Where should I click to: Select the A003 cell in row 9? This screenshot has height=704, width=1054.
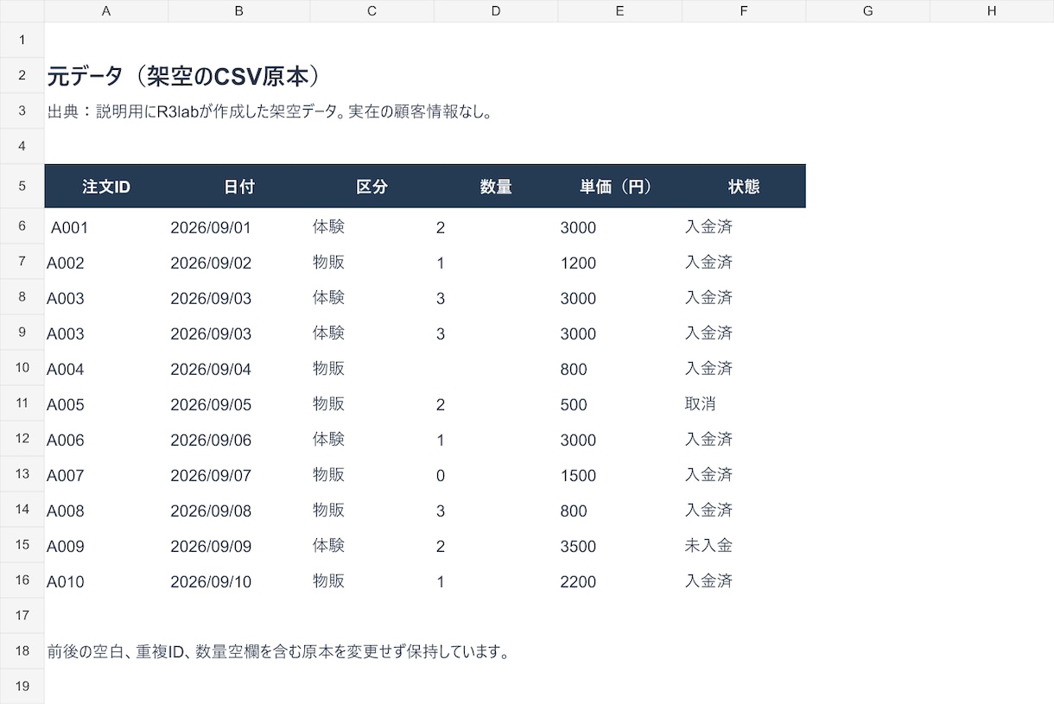point(106,333)
